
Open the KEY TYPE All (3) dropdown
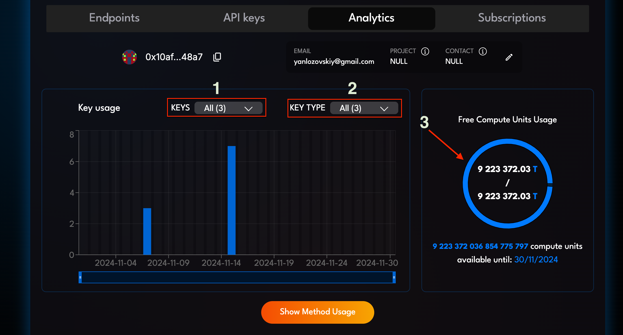coord(364,108)
